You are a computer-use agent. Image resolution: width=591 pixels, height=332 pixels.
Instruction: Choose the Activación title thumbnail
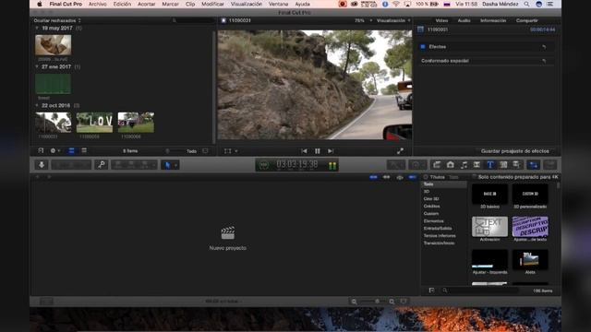(x=489, y=227)
